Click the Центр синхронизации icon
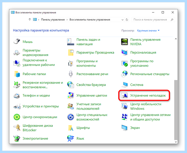187x153 pixels. point(17,117)
